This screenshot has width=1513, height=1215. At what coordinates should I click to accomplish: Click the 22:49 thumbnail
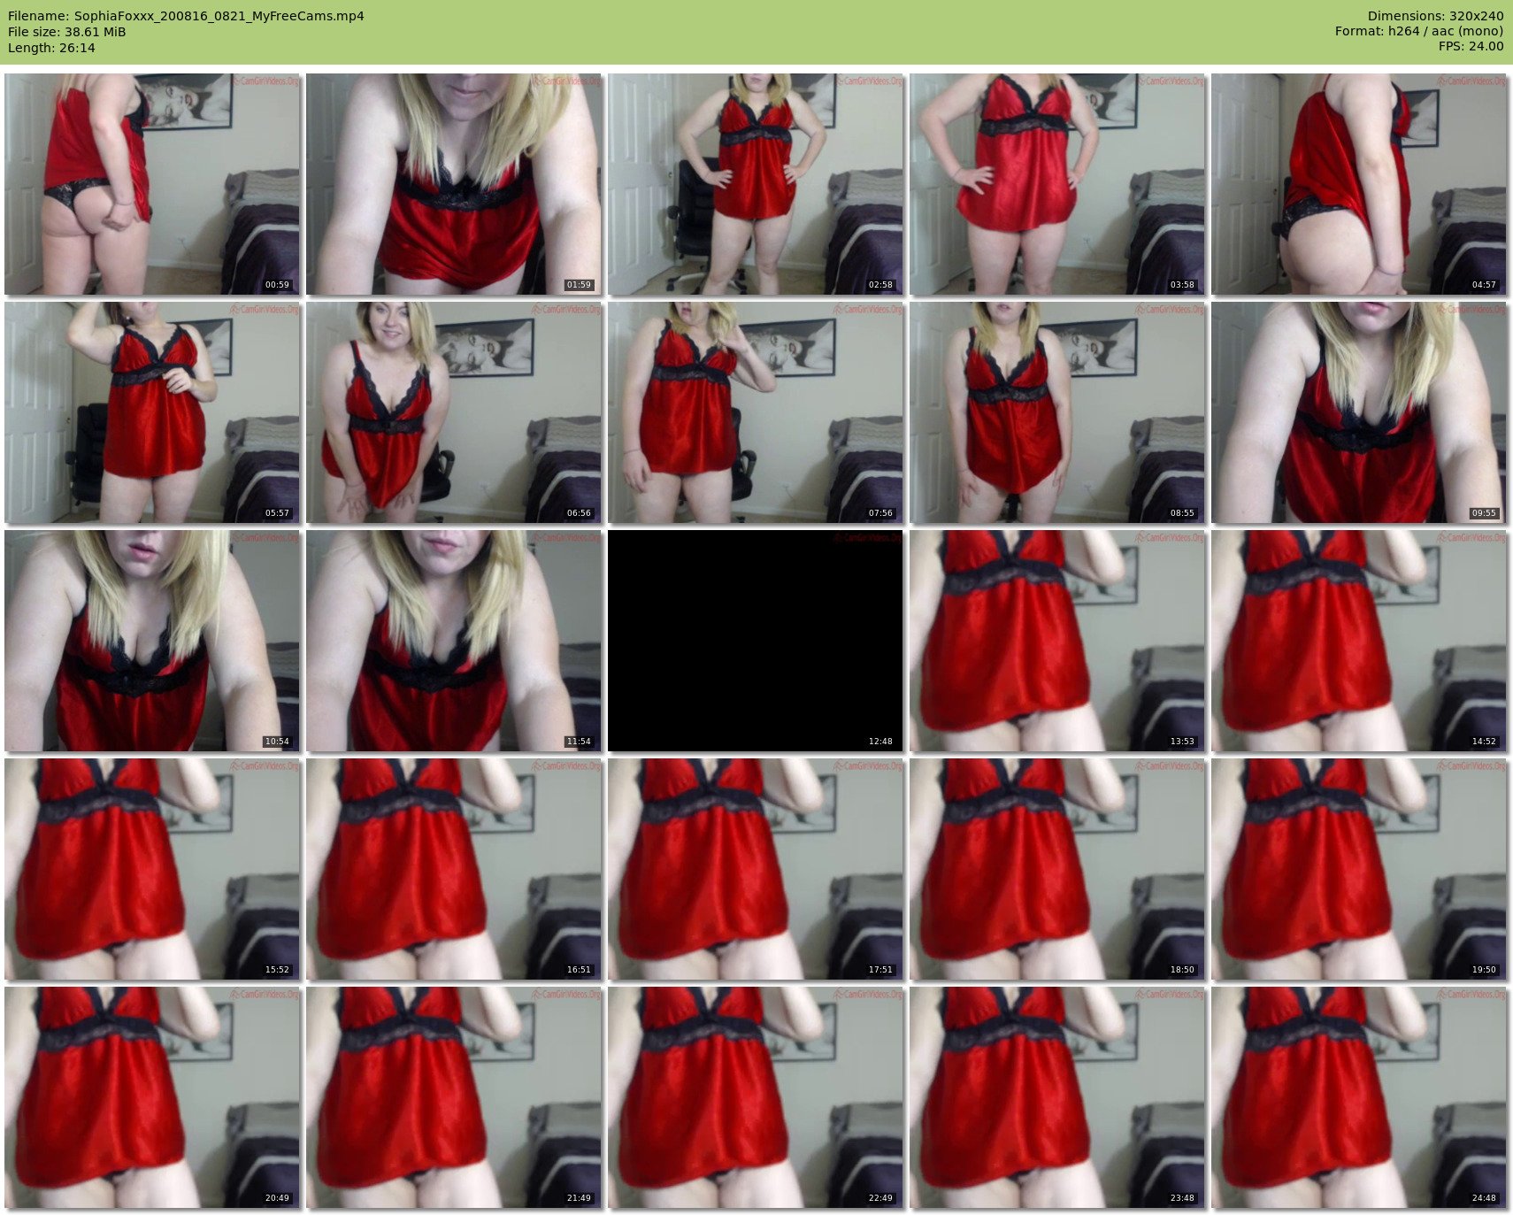(x=756, y=1097)
